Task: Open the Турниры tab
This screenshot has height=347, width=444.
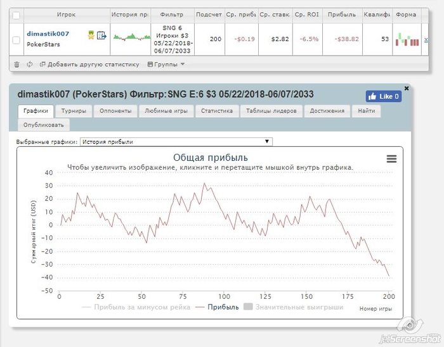Action: (74, 111)
